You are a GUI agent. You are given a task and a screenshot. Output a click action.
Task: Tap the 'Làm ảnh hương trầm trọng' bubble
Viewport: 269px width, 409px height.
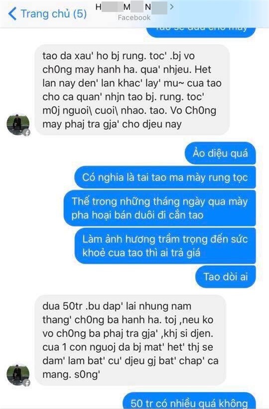point(165,246)
